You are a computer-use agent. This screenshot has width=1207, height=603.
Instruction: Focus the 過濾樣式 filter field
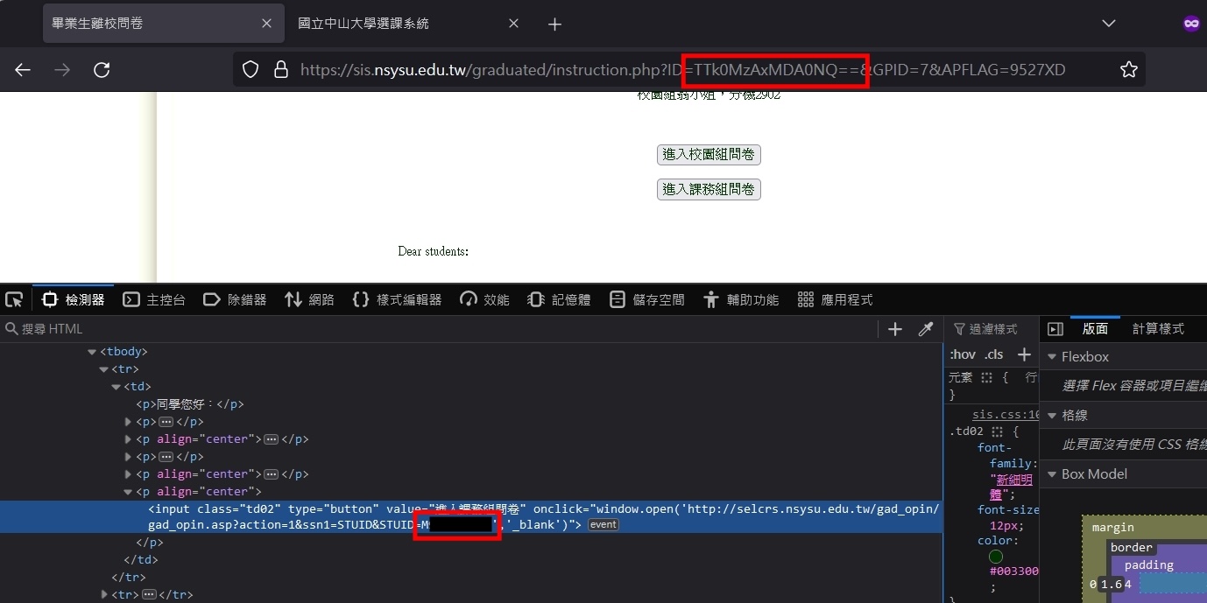[992, 329]
